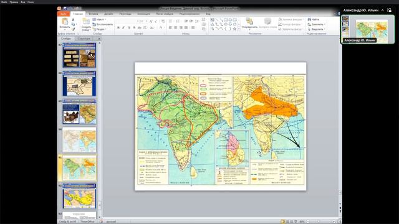
Task: Click the Replace (Заменить) button
Action: 316,24
